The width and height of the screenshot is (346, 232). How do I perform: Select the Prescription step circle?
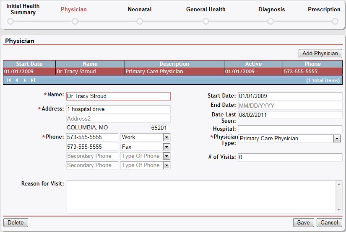[x=335, y=21]
